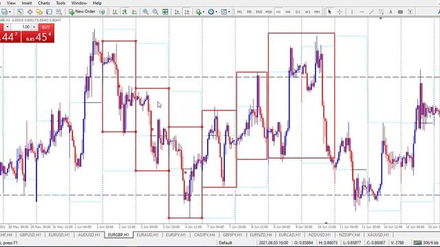
Task: Select the MN timeframe
Action: (x=317, y=12)
